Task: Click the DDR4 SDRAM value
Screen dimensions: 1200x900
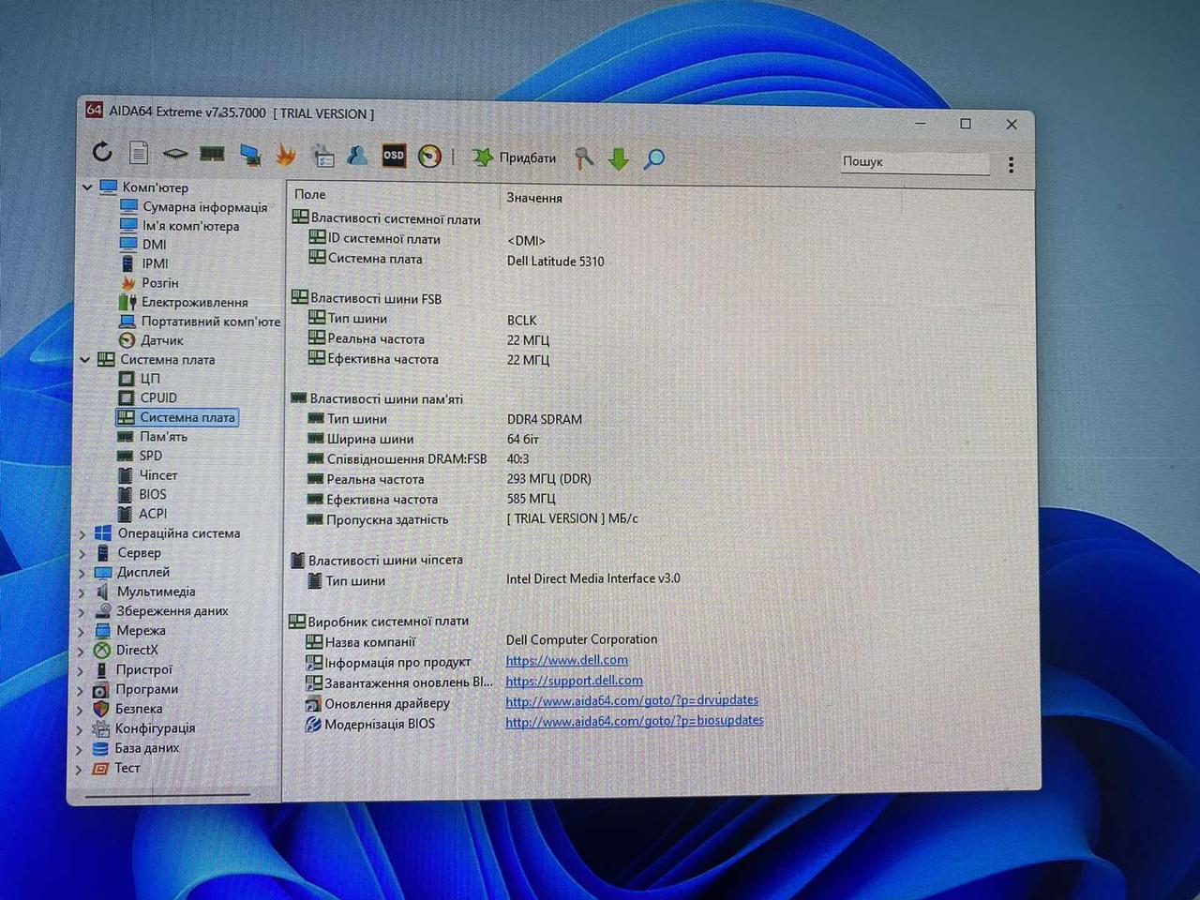Action: pos(544,419)
